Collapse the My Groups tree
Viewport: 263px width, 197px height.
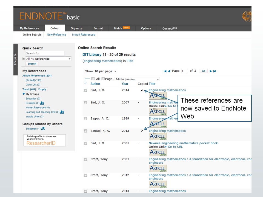coord(24,94)
